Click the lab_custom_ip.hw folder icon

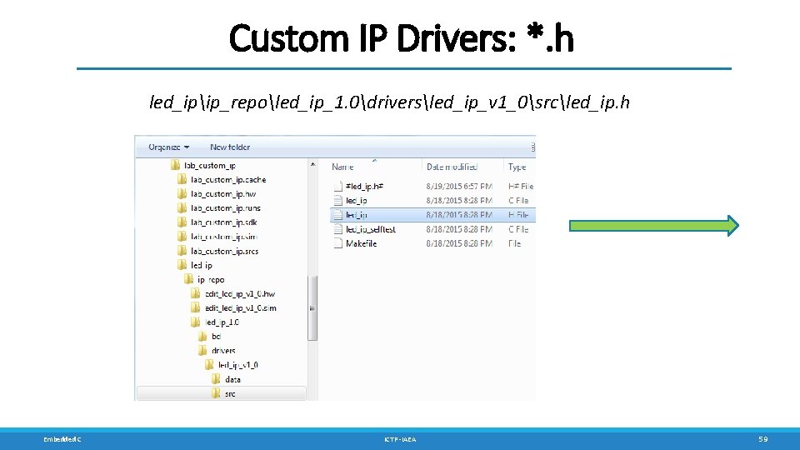point(182,193)
